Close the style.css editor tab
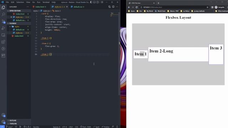This screenshot has height=128, width=228. tap(67, 7)
